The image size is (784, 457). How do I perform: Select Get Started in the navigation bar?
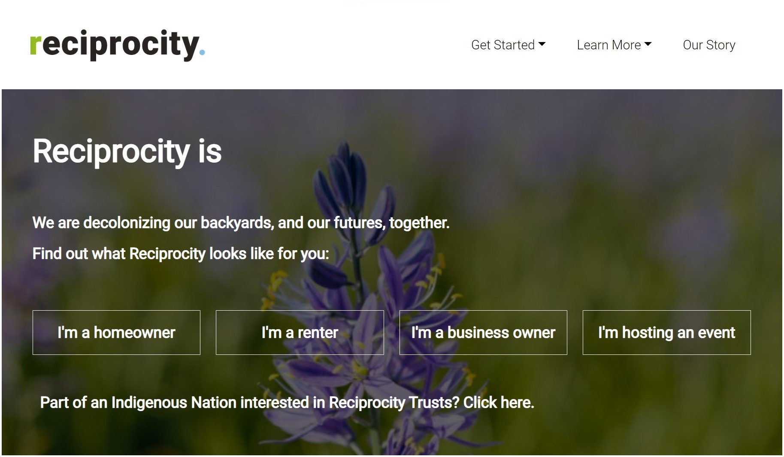pyautogui.click(x=502, y=45)
